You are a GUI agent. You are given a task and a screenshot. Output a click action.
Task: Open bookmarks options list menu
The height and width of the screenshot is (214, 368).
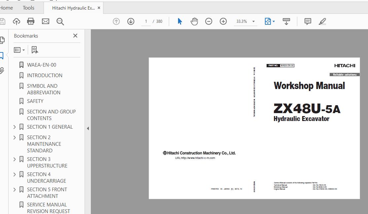click(x=19, y=50)
